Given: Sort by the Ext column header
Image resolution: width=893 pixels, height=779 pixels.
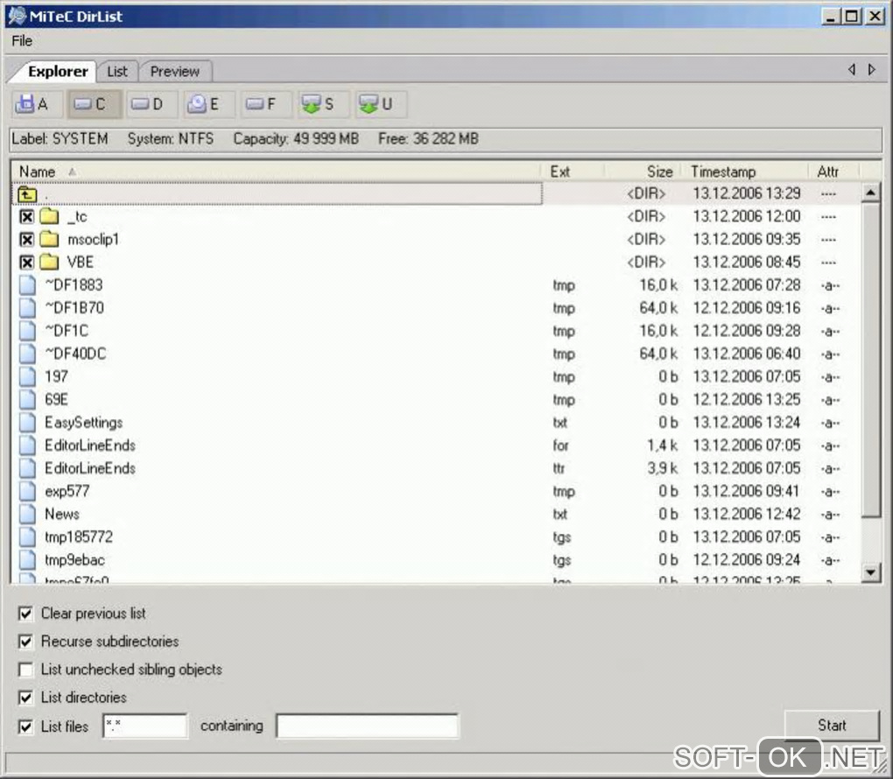Looking at the screenshot, I should 572,172.
